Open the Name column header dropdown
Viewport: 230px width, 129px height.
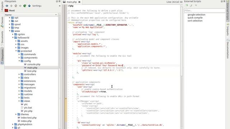point(56,15)
